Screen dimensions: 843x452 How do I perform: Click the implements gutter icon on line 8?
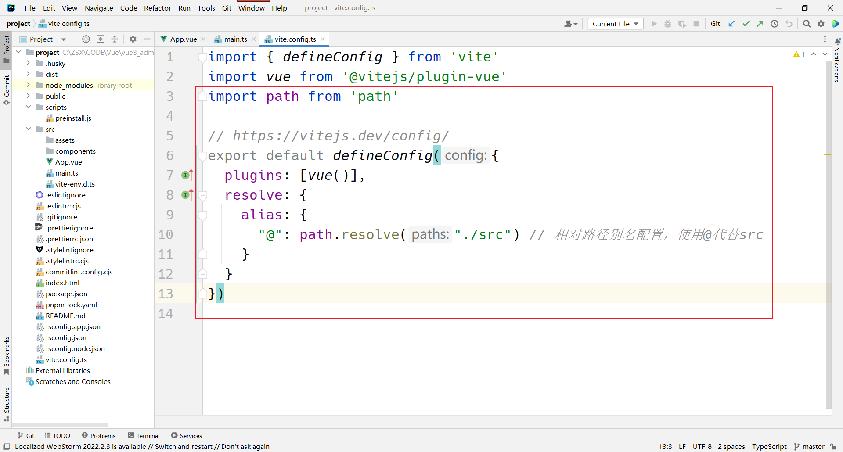[x=187, y=195]
